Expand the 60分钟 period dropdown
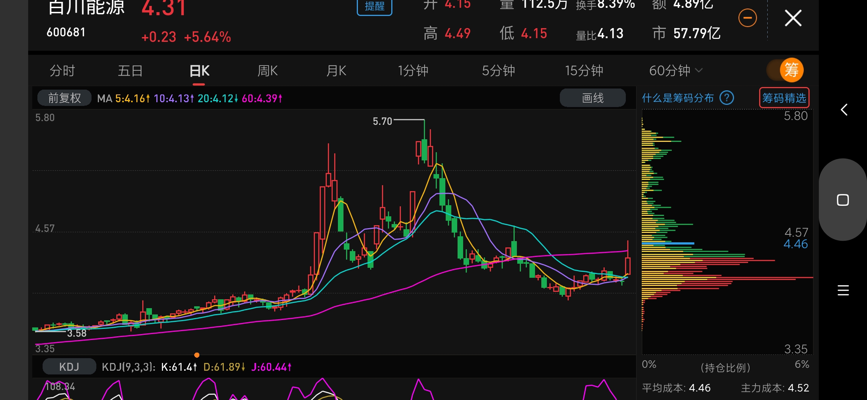Viewport: 867px width, 400px height. tap(675, 70)
